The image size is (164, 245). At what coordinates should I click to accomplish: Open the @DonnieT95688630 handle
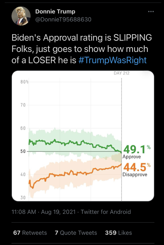[63, 19]
